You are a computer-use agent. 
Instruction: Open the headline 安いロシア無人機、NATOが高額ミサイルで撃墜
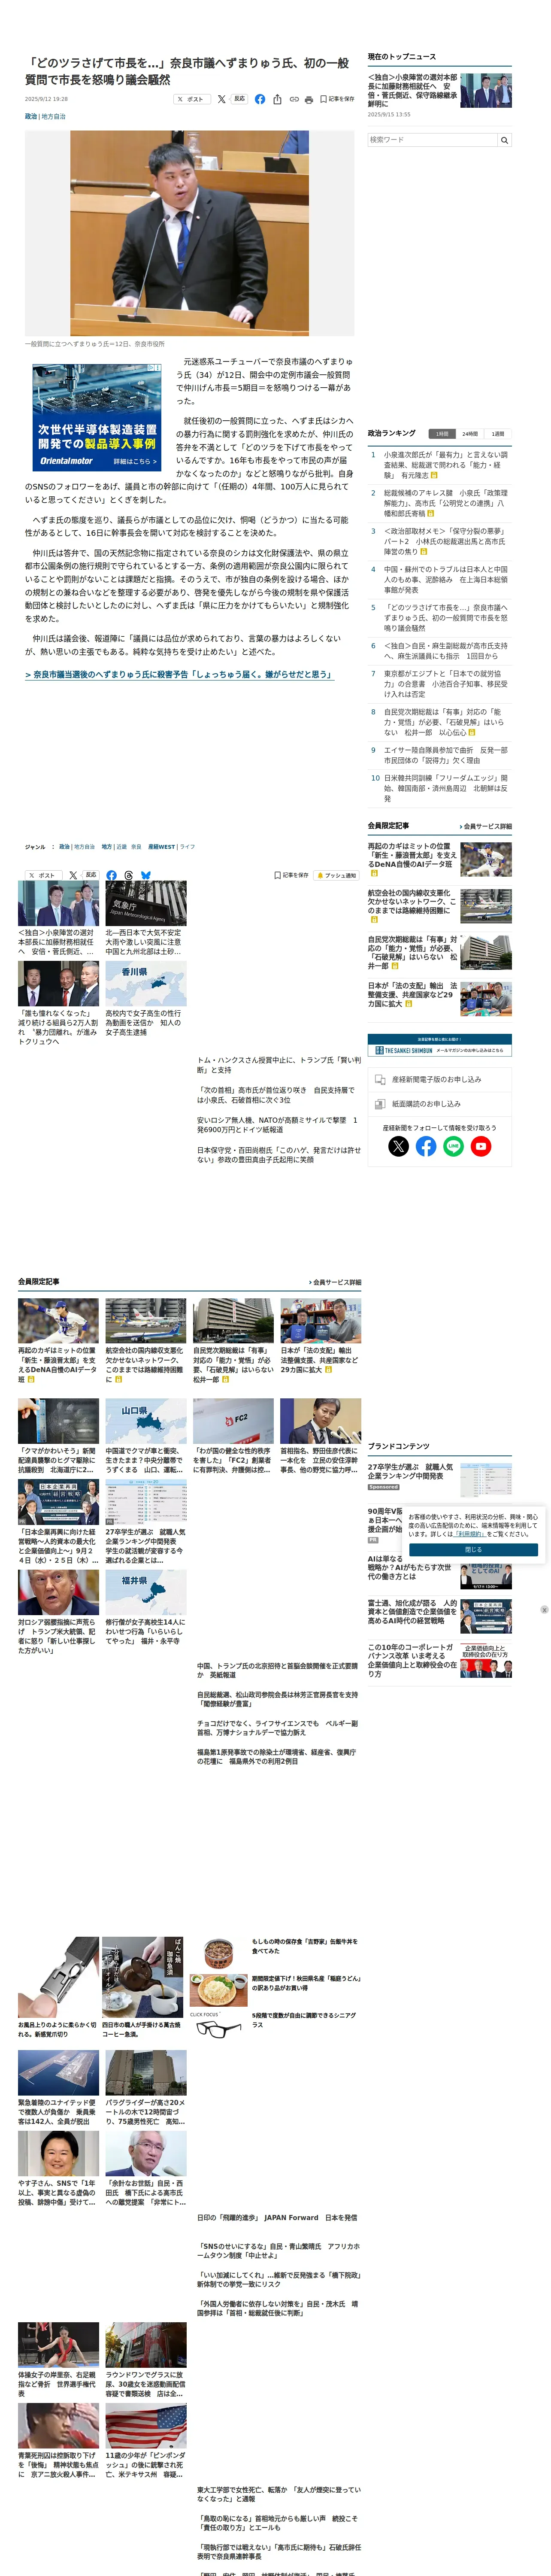point(277,1125)
